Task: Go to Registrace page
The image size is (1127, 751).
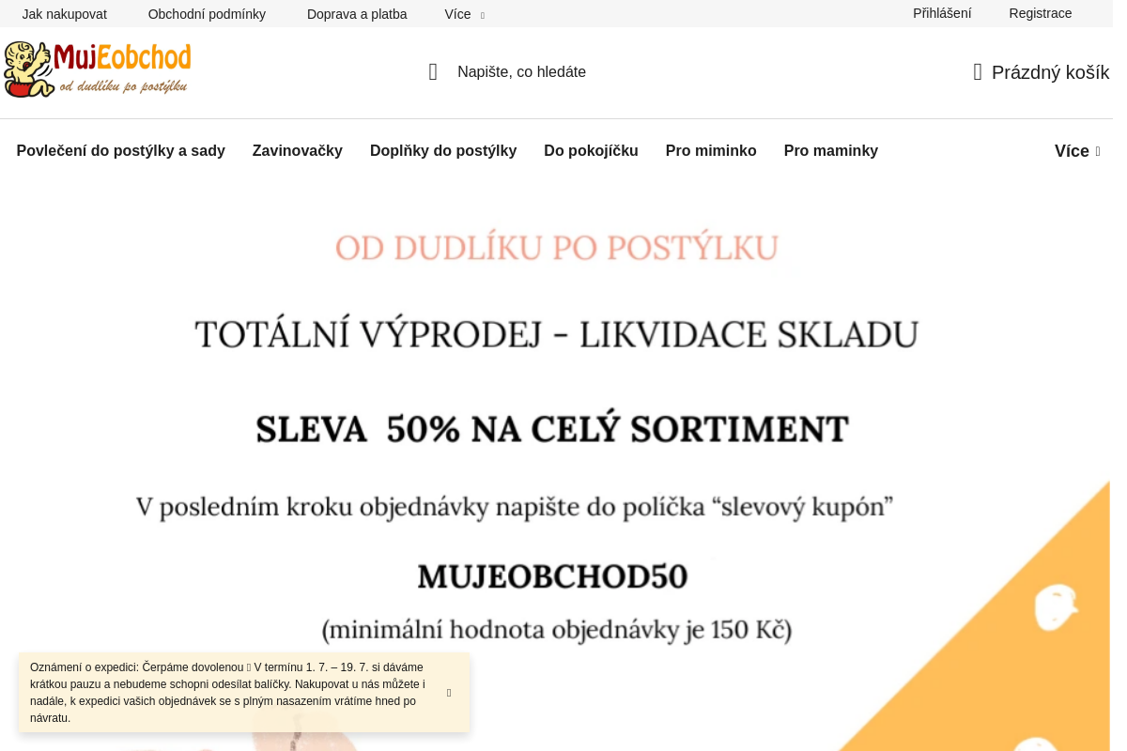Action: click(x=1041, y=13)
